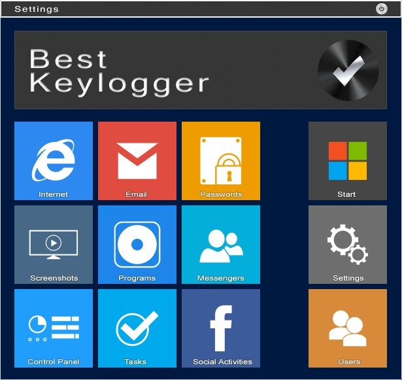Viewport: 402px width, 380px height.
Task: Click the round checkmark logo in the banner
Action: pos(348,70)
